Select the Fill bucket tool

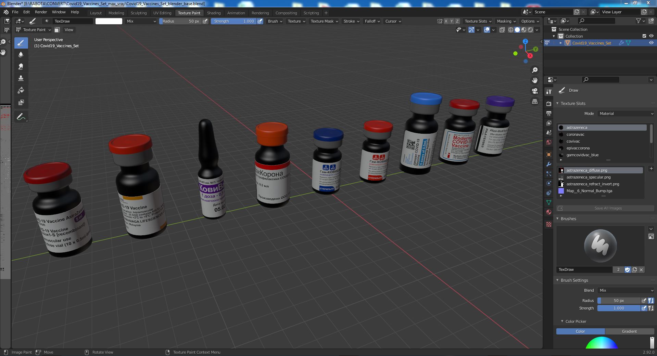click(21, 90)
